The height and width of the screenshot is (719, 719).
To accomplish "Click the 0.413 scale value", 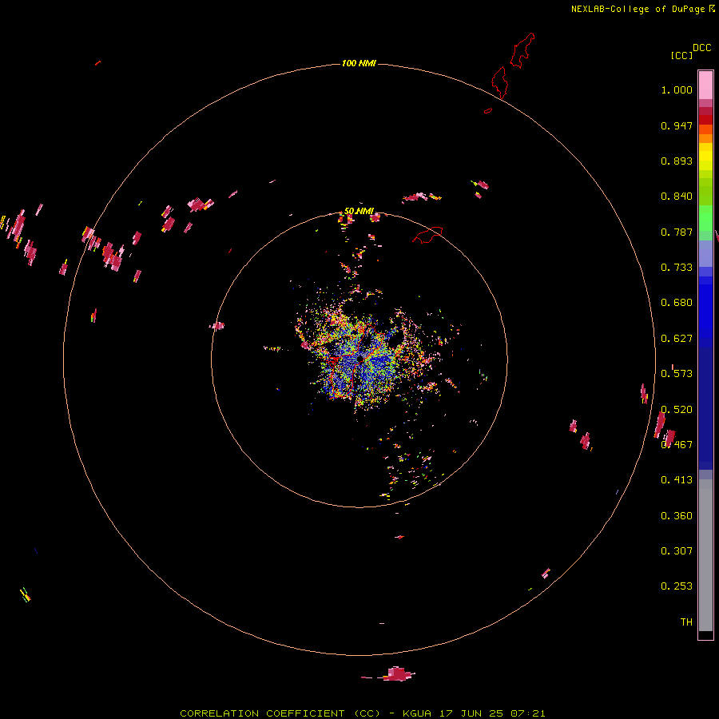I will pyautogui.click(x=677, y=480).
